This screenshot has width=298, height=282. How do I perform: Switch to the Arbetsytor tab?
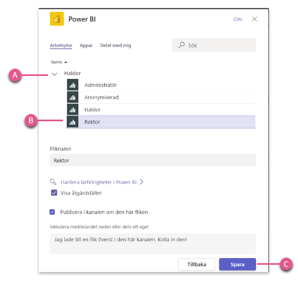pos(61,45)
